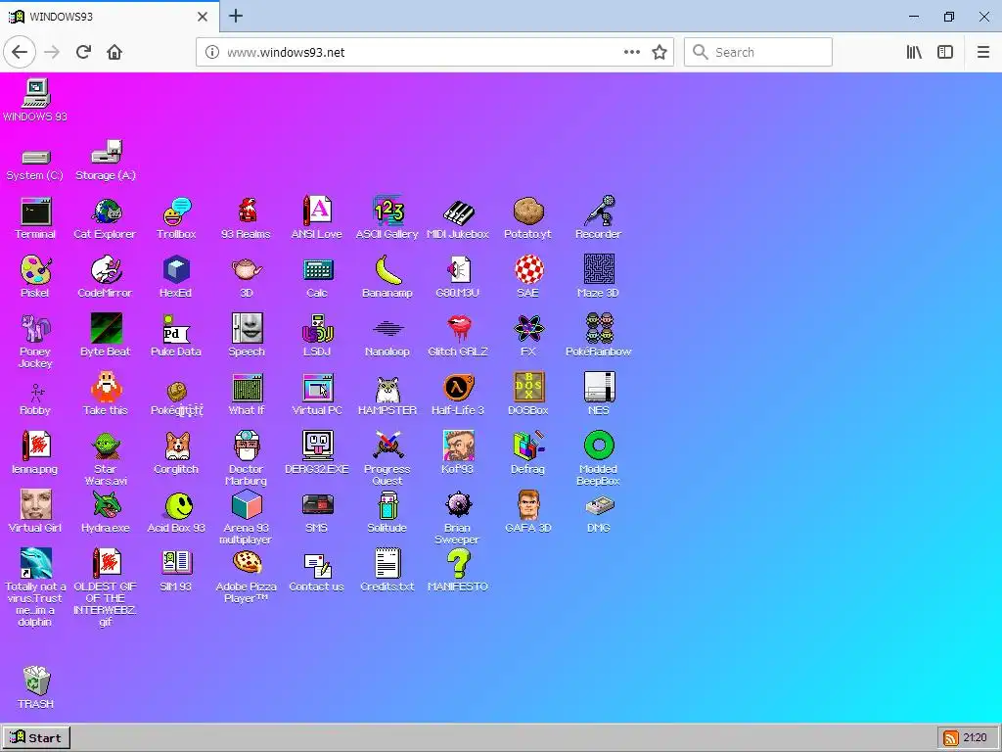
Task: Open Nanoloop icon
Action: tap(387, 329)
